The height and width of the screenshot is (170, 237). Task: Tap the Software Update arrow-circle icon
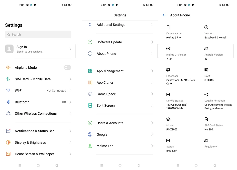(x=90, y=42)
